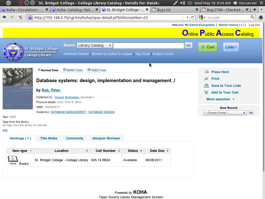Open the Library Catalog search dropdown
Screen dimensions: 265x199
click(x=95, y=45)
